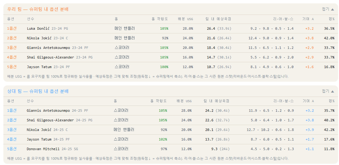Click the 102% role fit for Tatum 24-25
This screenshot has height=165, width=339.
(x=163, y=139)
